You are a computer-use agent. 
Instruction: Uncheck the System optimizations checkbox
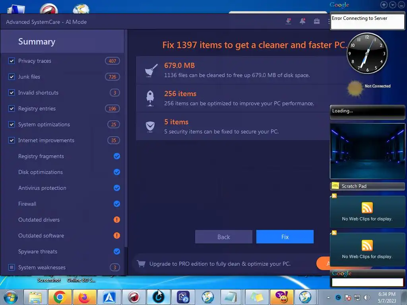click(x=12, y=124)
